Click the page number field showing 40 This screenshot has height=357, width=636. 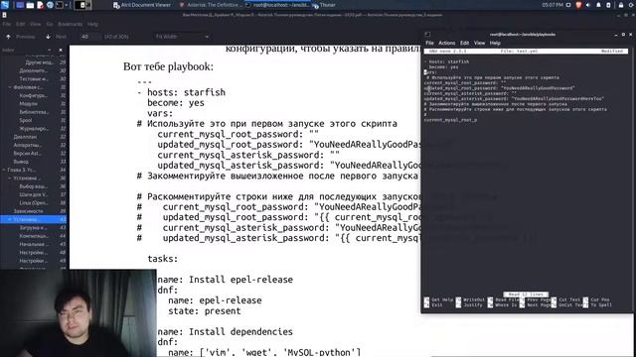(x=89, y=37)
